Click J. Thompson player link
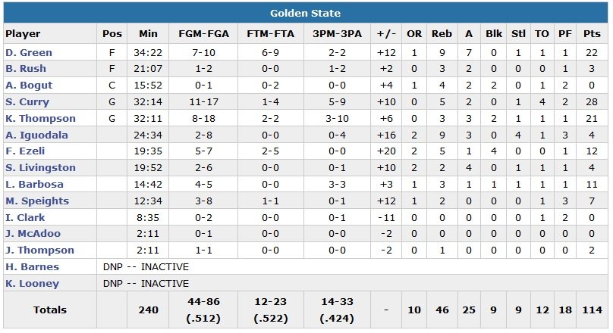This screenshot has height=333, width=613. [x=39, y=251]
